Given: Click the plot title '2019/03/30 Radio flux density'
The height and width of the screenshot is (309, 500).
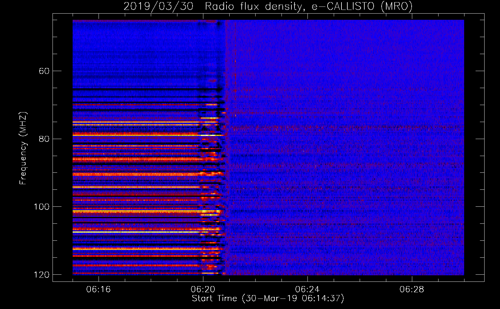Looking at the screenshot, I should pyautogui.click(x=268, y=6).
